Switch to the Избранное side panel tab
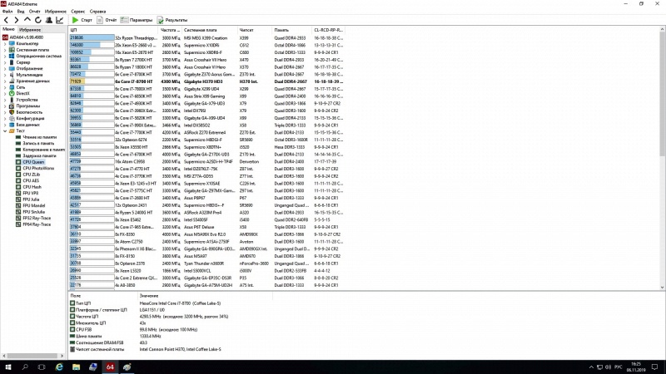Viewport: 666px width, 374px height. [30, 30]
